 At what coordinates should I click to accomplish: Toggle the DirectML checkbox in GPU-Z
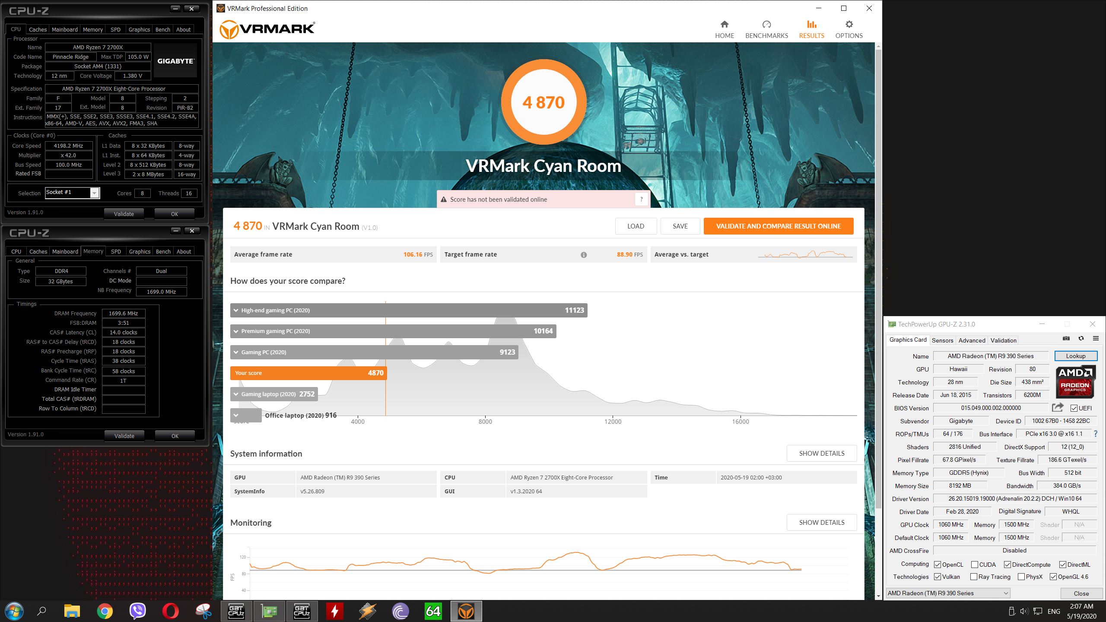coord(1062,565)
